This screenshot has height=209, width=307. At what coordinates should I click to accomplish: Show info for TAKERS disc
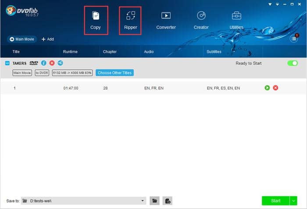point(44,64)
